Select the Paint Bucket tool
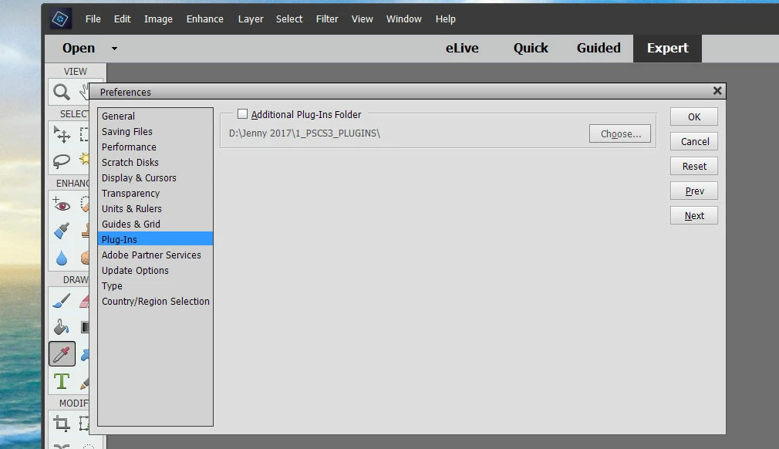779x449 pixels. click(62, 327)
